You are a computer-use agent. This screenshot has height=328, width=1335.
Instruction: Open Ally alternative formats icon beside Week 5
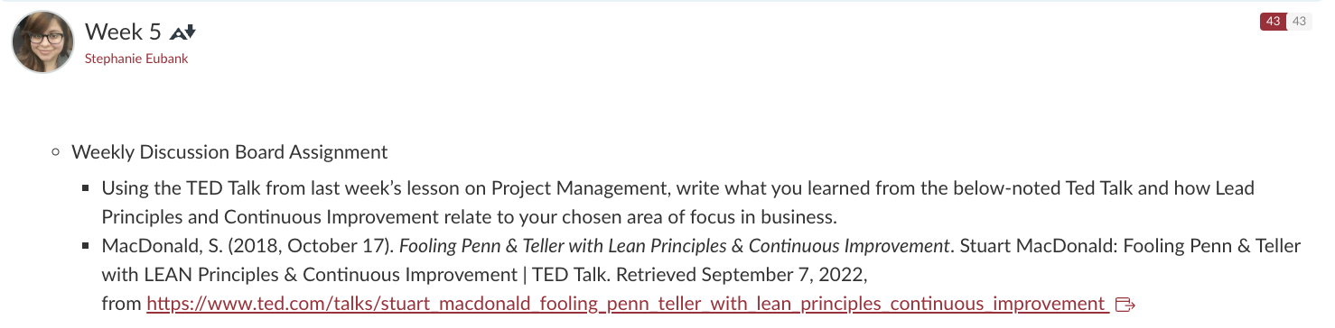point(183,32)
